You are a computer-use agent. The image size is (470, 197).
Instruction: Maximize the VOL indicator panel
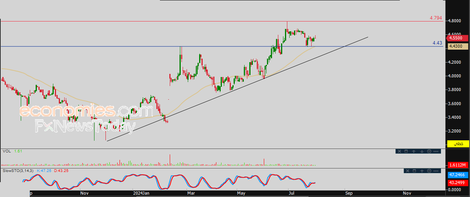406,151
